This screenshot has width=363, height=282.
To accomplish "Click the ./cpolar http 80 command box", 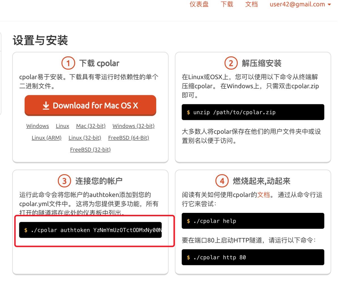I will pos(253,257).
